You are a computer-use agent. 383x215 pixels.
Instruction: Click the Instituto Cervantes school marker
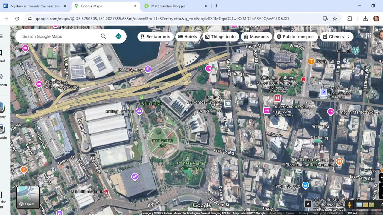(x=228, y=103)
